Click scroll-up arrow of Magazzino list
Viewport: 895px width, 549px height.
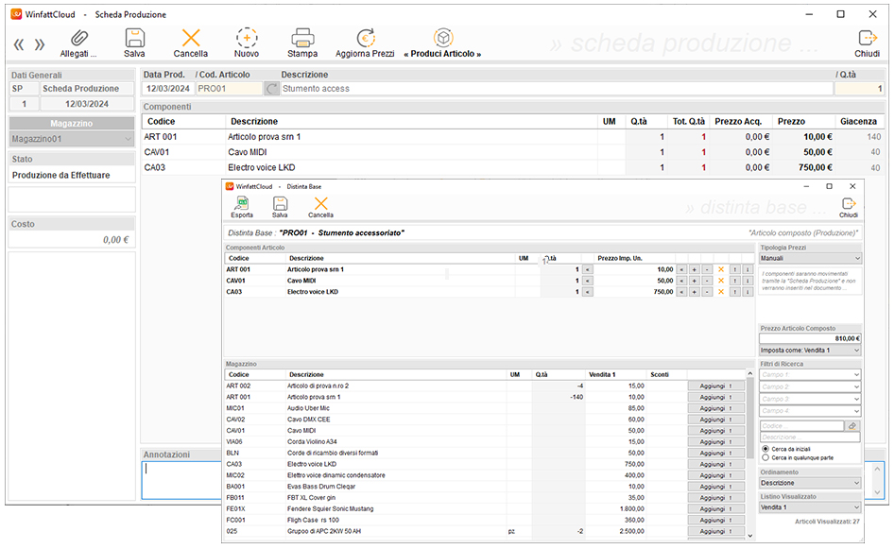tap(750, 374)
